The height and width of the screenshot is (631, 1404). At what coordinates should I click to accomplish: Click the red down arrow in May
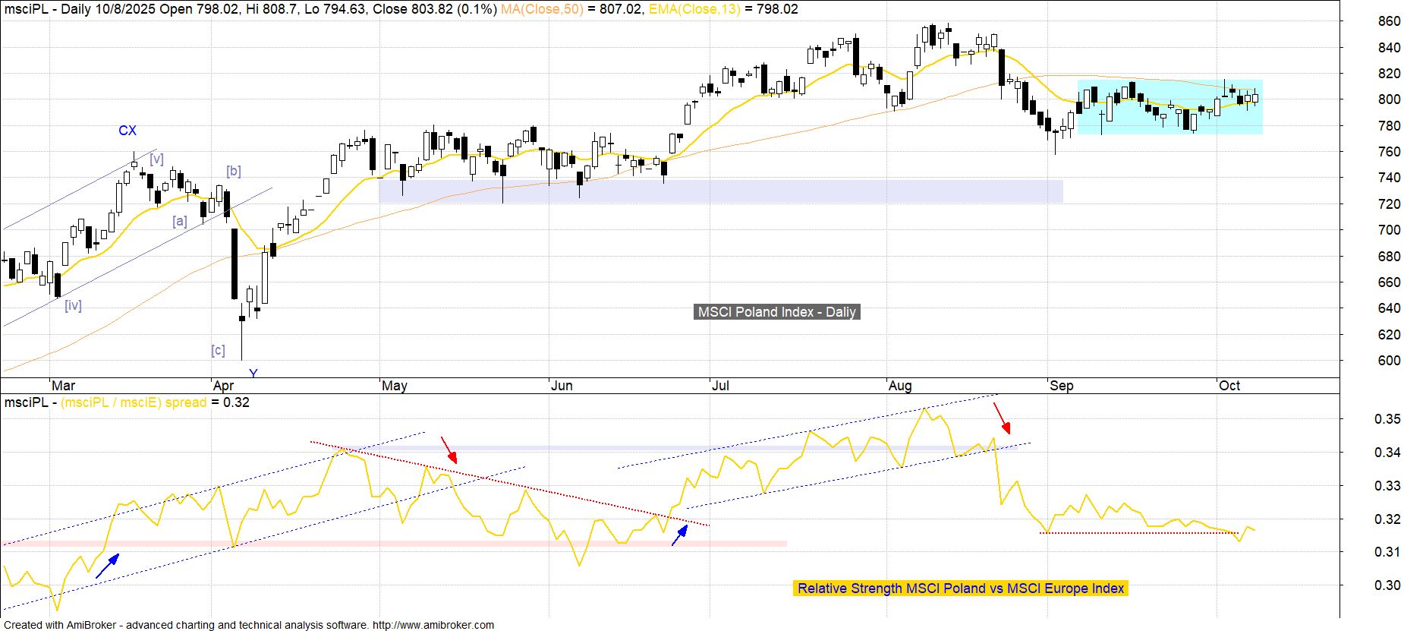[449, 450]
